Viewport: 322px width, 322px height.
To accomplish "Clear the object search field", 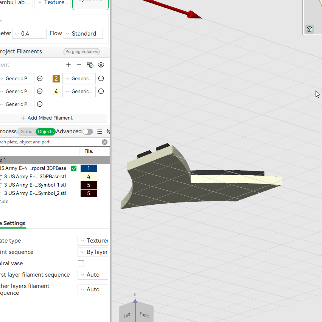I will [x=104, y=142].
